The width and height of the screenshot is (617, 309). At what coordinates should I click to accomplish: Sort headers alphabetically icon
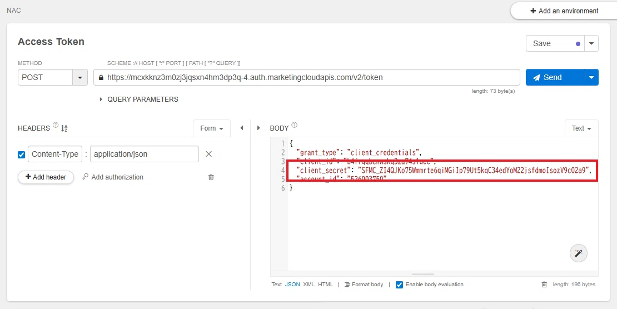point(64,128)
